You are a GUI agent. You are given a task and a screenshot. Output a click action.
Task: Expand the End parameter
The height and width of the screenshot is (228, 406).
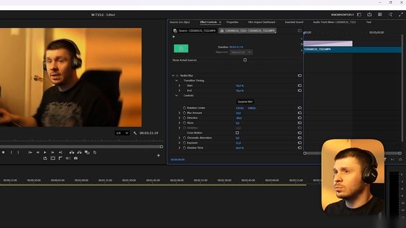coord(180,91)
